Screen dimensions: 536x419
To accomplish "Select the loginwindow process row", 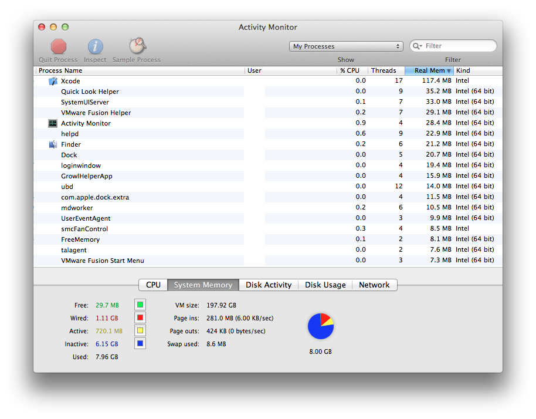I will pos(268,165).
